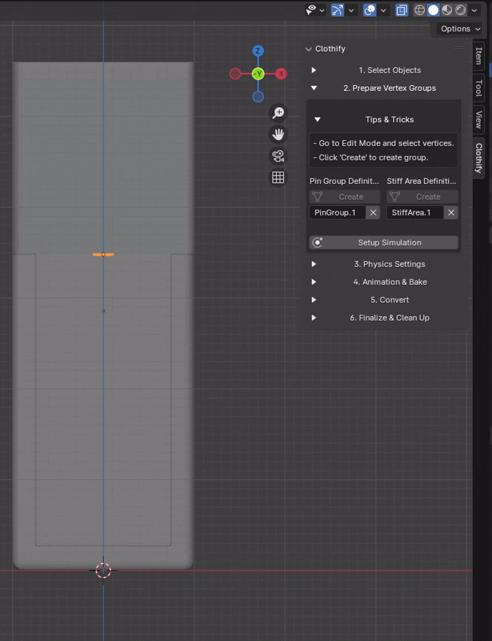Click the Clothify panel drag grip dots

point(459,48)
